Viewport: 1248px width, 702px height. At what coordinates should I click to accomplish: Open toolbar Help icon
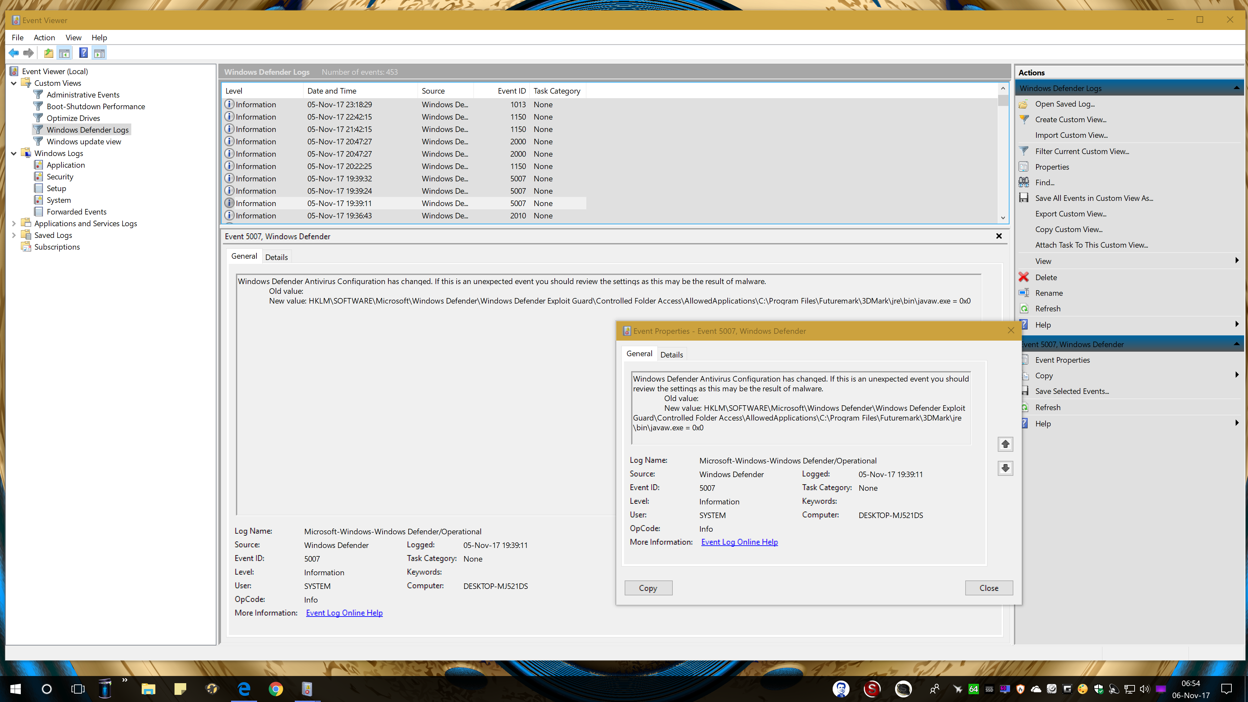83,53
